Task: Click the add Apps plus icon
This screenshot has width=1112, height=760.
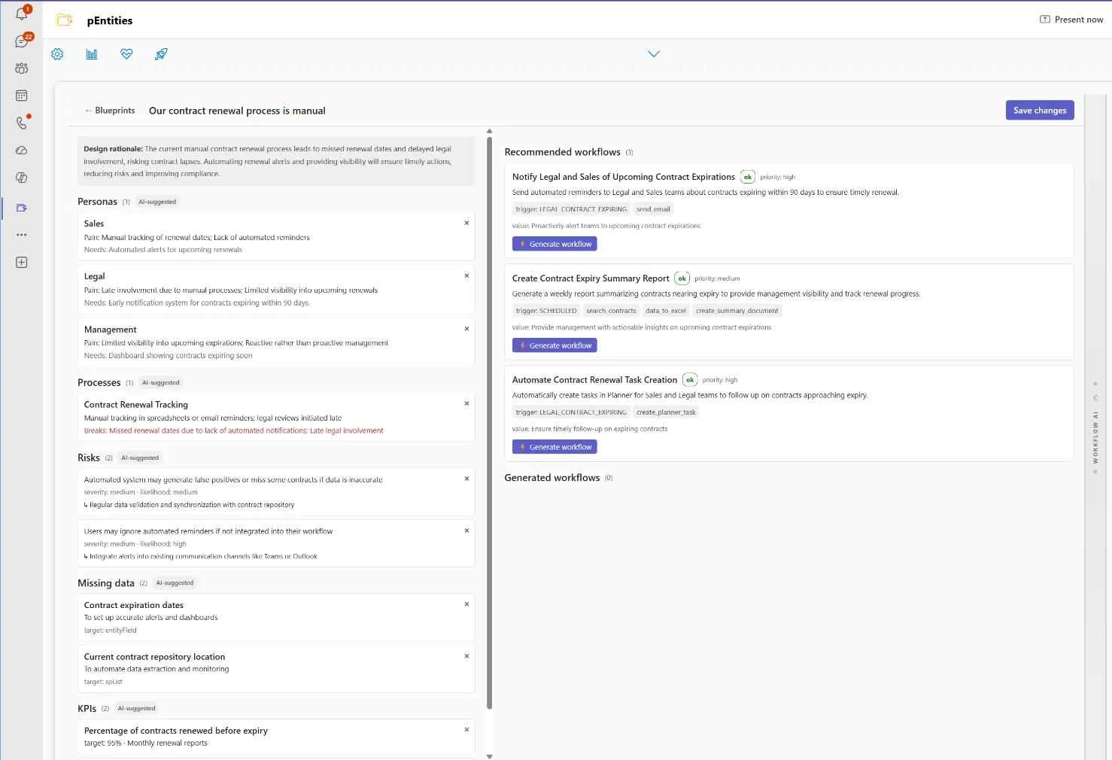Action: pos(22,263)
